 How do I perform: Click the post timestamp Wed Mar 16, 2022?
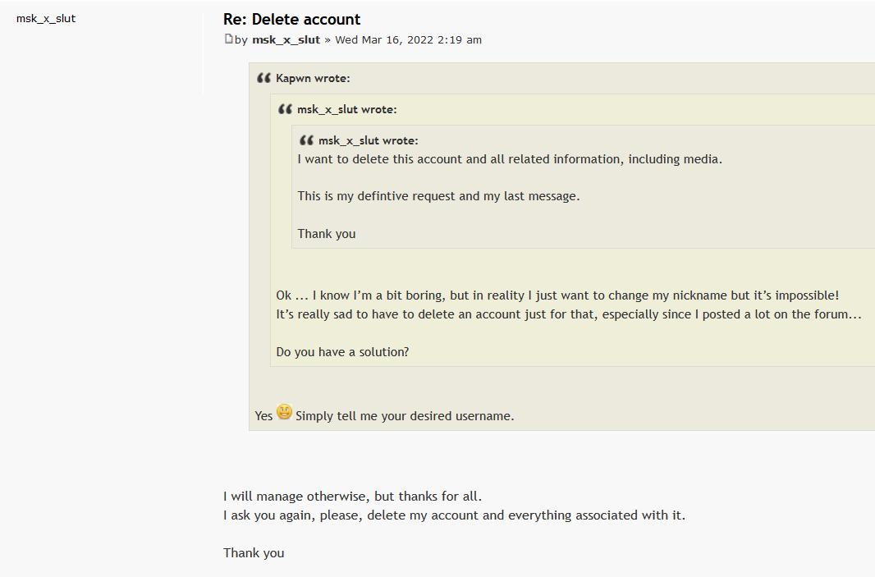(x=408, y=39)
